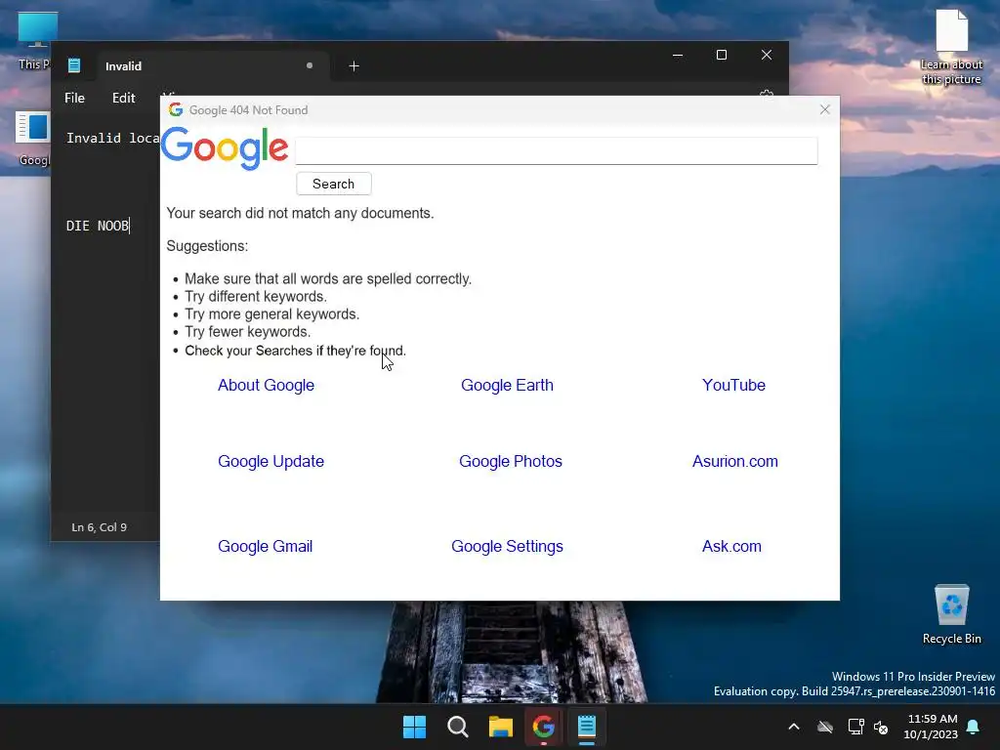The height and width of the screenshot is (750, 1000).
Task: Close the Google 404 Not Found dialog
Action: [824, 109]
